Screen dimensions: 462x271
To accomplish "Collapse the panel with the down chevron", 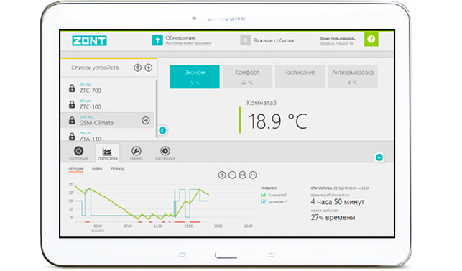I will tap(379, 157).
